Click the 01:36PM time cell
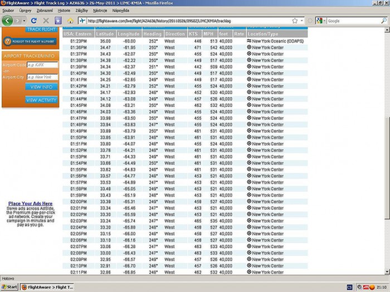 pos(79,48)
